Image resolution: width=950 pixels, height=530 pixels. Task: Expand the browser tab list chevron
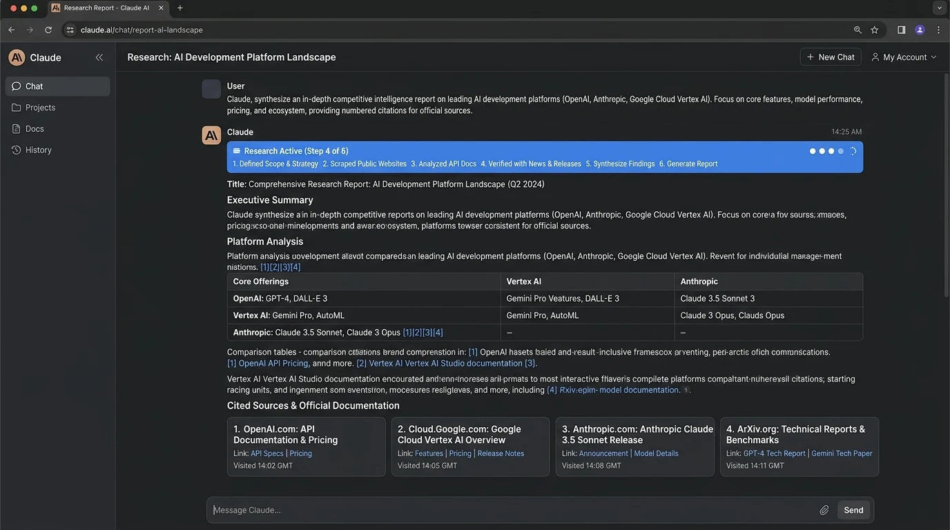click(939, 8)
